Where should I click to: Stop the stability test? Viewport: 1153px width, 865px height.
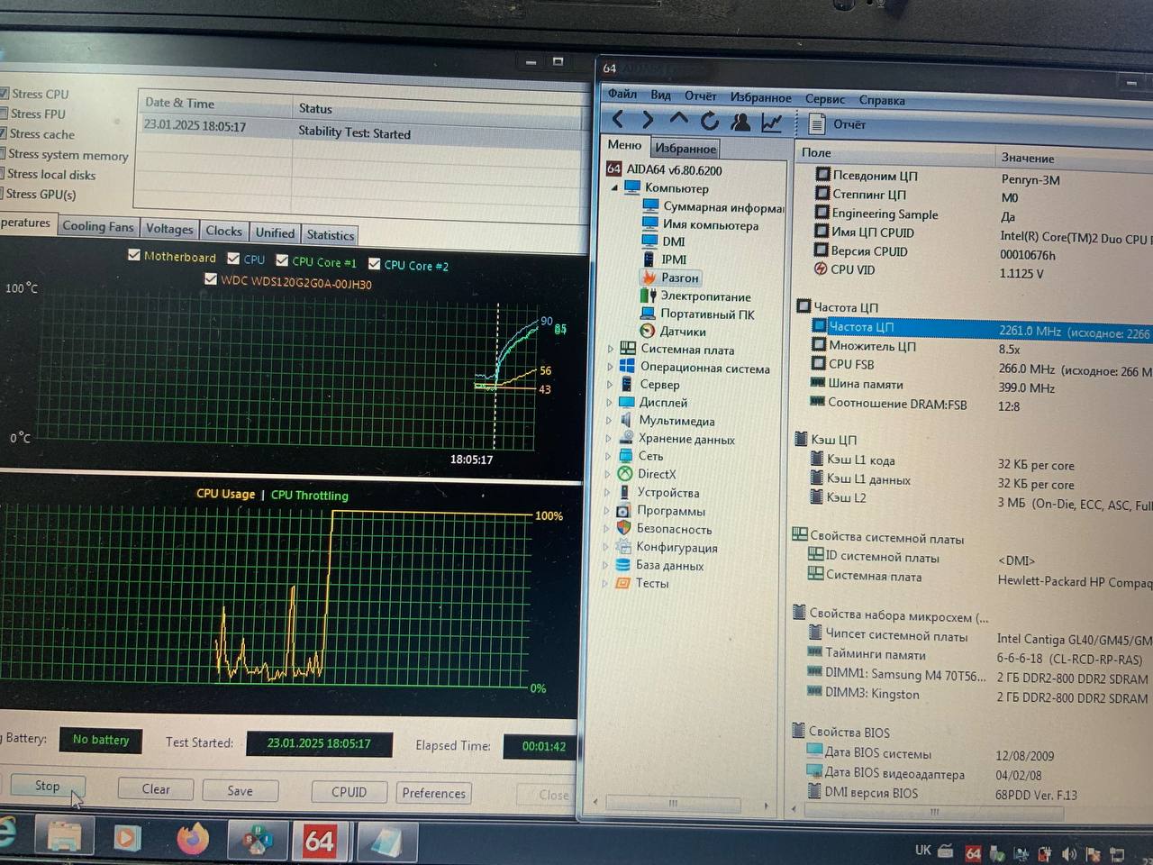click(x=47, y=786)
